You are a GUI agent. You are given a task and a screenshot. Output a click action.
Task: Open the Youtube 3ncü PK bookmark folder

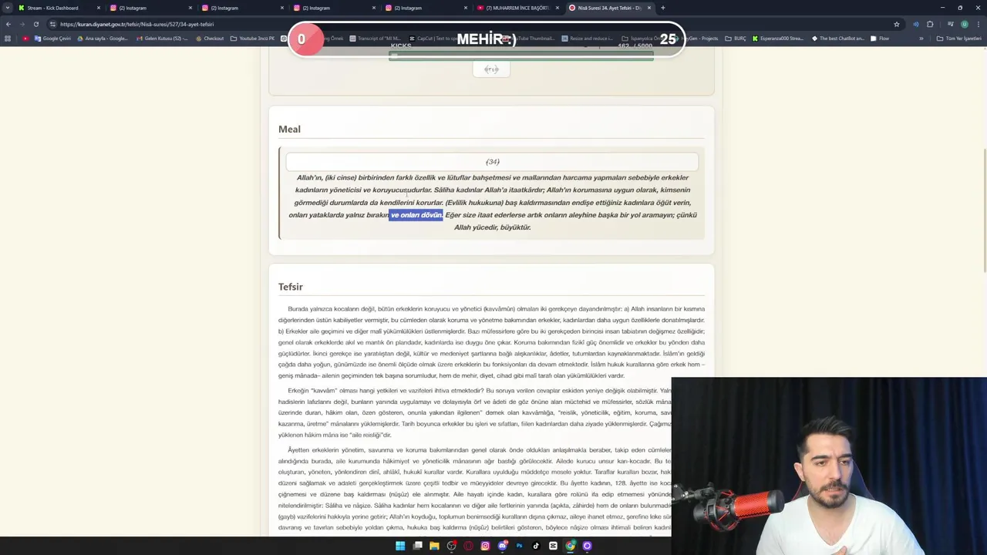pyautogui.click(x=252, y=38)
